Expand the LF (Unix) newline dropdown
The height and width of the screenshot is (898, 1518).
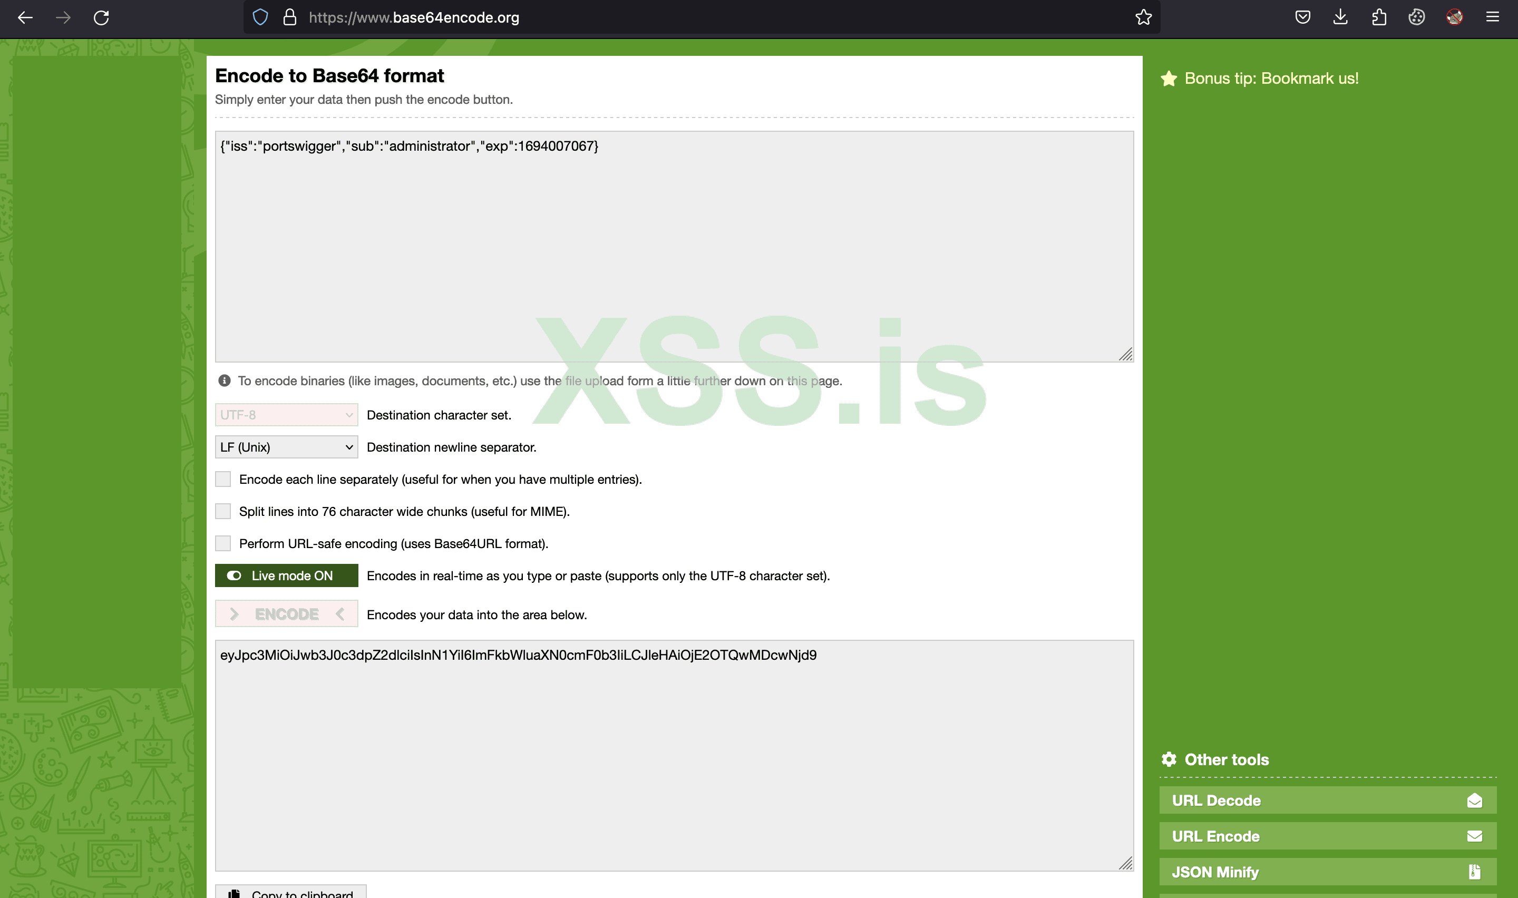click(286, 447)
